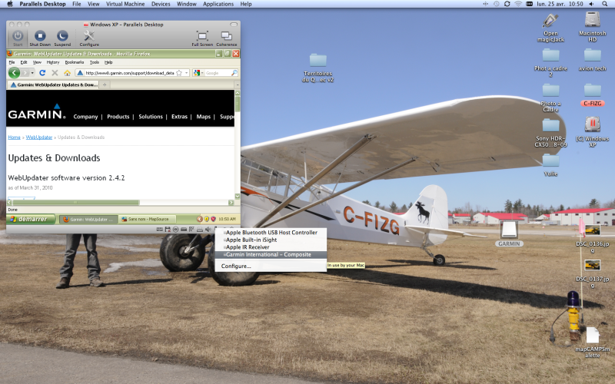Screen dimensions: 615x384
Task: Open new tab with plus button
Action: [105, 84]
